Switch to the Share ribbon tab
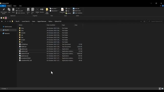The height and width of the screenshot is (92, 164). 15,6
